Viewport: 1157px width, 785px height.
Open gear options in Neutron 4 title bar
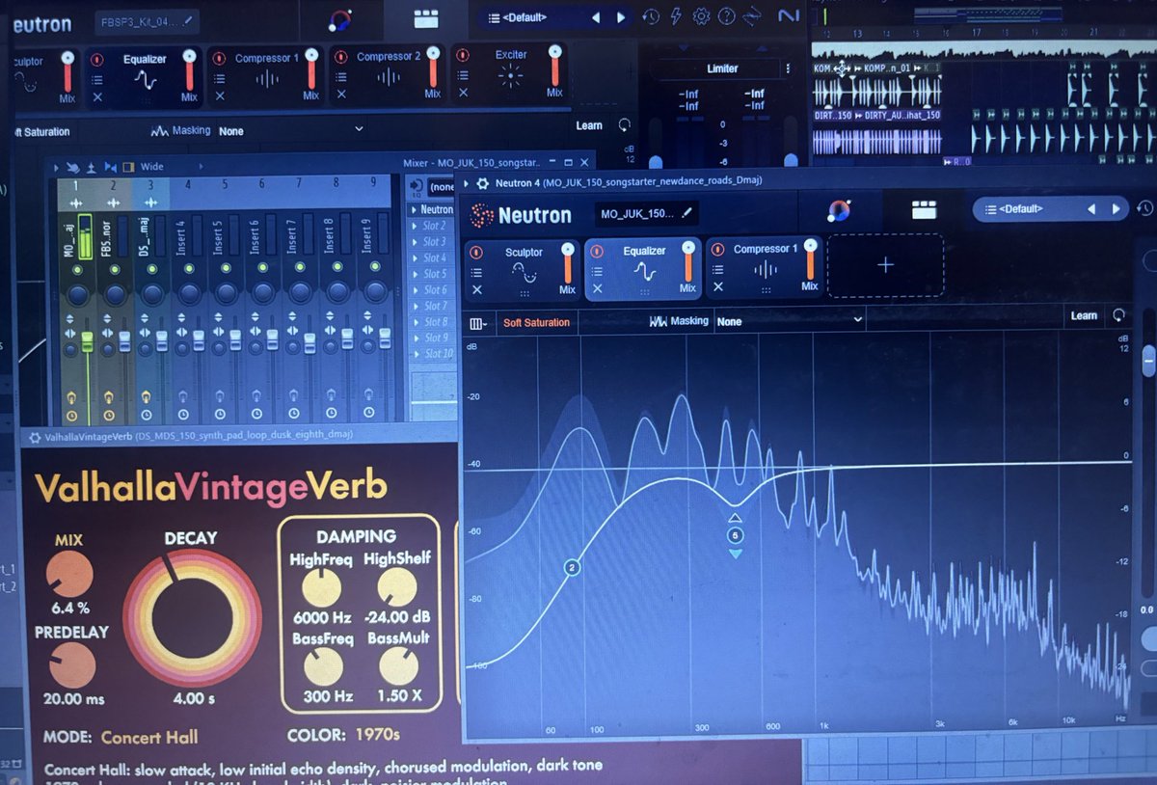[x=482, y=183]
